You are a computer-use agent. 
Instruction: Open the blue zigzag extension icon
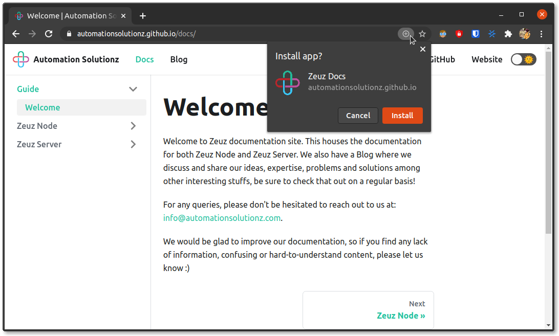492,34
